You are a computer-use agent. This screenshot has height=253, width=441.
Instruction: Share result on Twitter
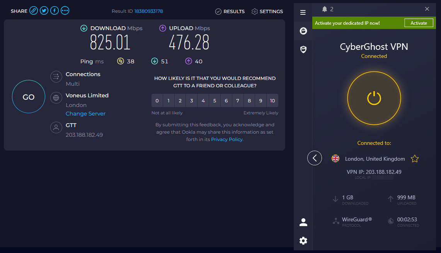44,11
